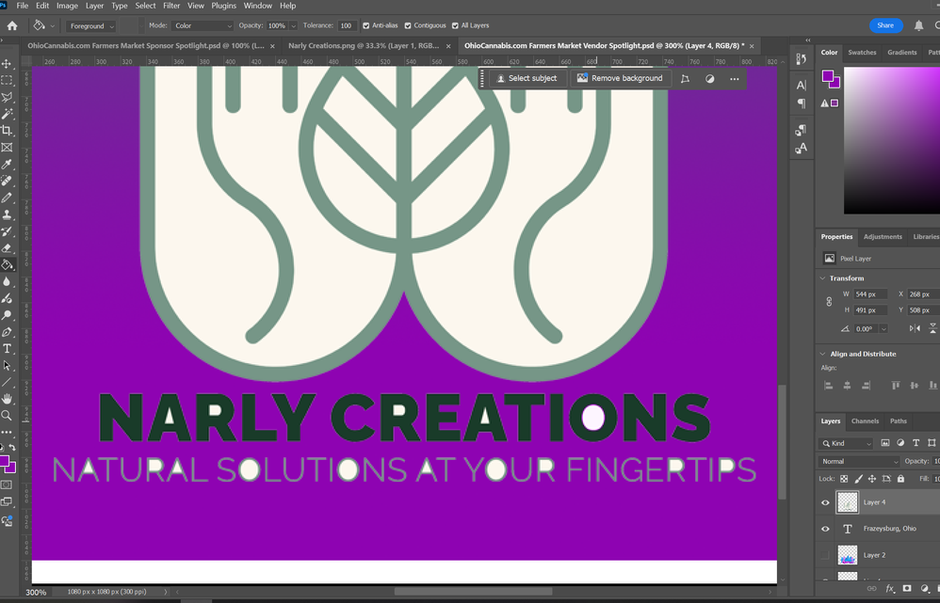Viewport: 940px width, 603px height.
Task: Open the Opacity dropdown arrow in options bar
Action: coord(293,25)
